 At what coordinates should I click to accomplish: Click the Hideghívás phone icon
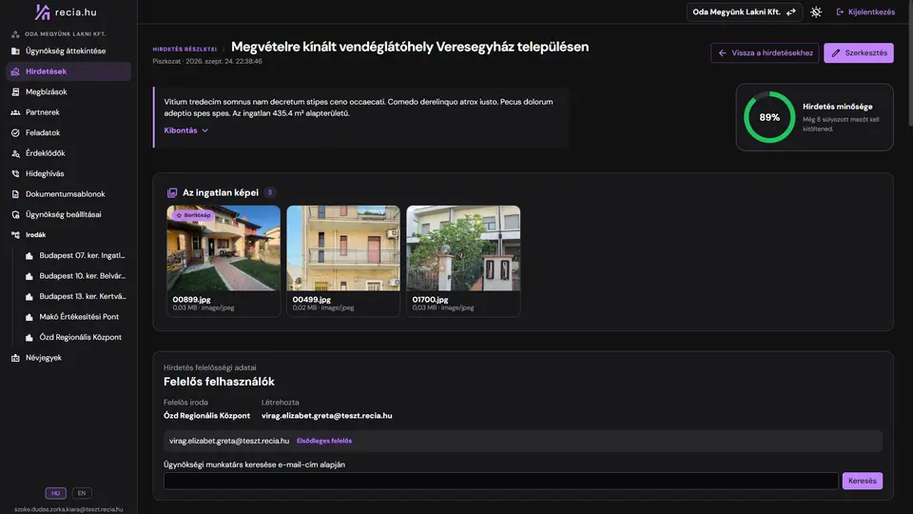click(16, 173)
